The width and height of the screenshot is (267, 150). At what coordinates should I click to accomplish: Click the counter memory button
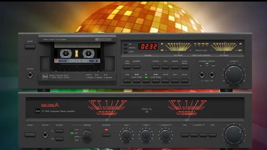pyautogui.click(x=126, y=48)
